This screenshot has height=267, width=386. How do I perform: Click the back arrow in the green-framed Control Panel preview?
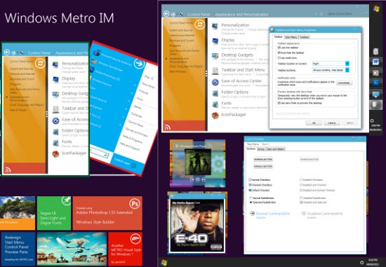[x=7, y=53]
